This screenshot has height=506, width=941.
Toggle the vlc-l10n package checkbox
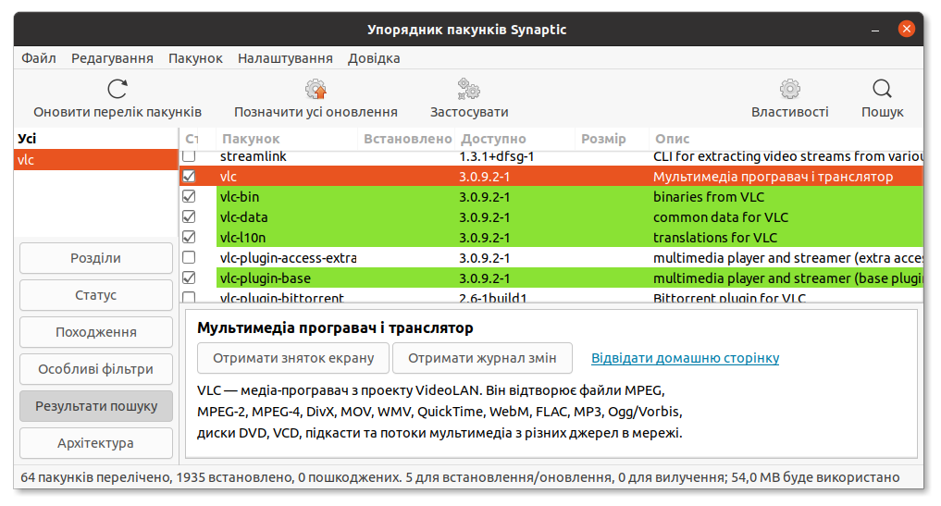pyautogui.click(x=189, y=238)
